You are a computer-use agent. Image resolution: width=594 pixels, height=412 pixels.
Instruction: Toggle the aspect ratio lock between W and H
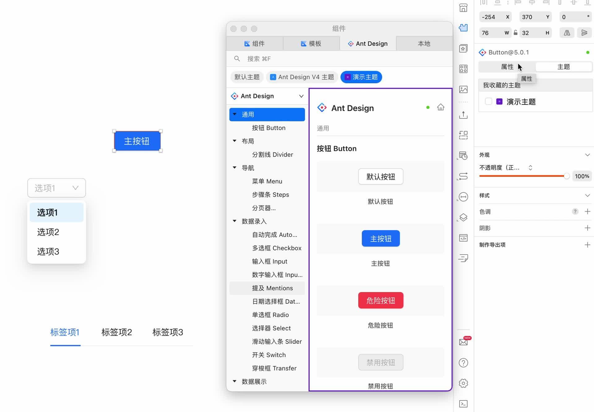pos(515,32)
